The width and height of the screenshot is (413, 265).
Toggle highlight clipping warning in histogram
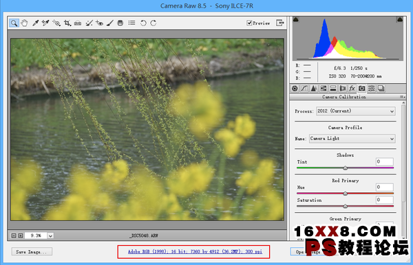pyautogui.click(x=400, y=19)
